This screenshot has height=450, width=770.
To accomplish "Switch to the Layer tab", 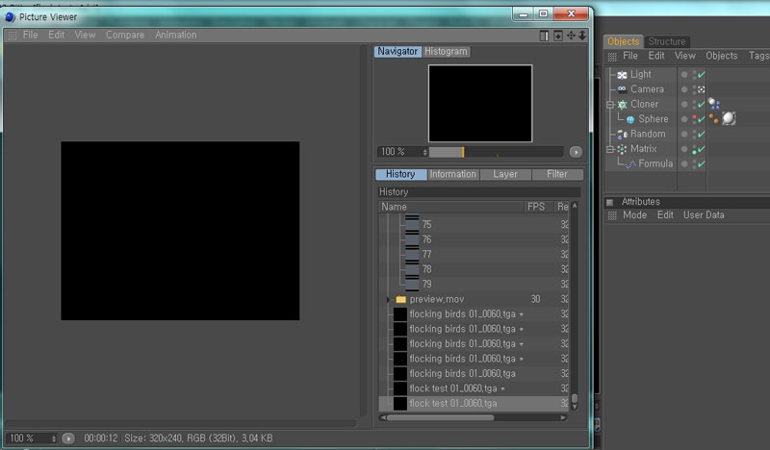I will [505, 174].
